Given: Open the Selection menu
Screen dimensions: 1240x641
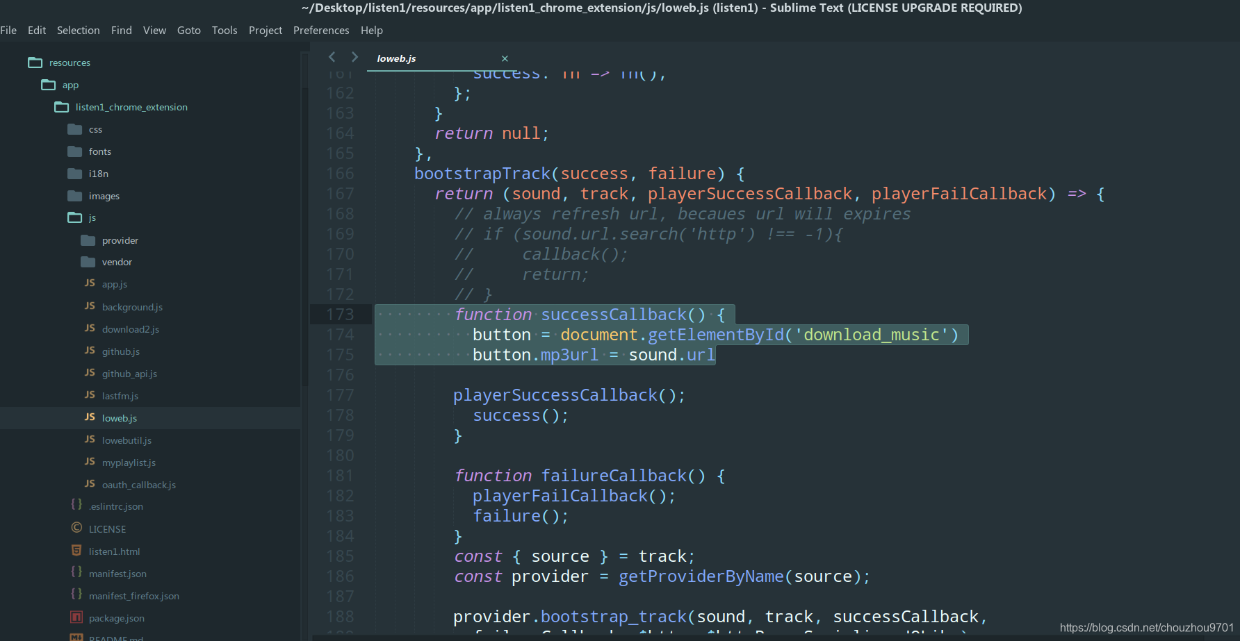Looking at the screenshot, I should click(79, 31).
